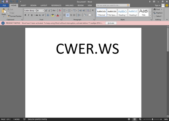
Task: Toggle Italic formatting
Action: [28, 15]
